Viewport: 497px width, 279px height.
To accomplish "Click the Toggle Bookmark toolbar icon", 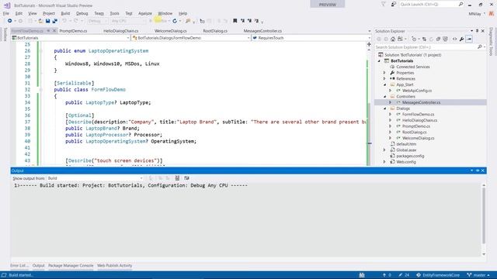I will (x=235, y=21).
